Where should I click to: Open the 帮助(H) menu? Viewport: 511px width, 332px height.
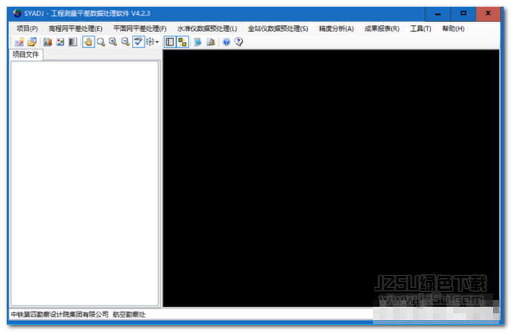[x=453, y=29]
